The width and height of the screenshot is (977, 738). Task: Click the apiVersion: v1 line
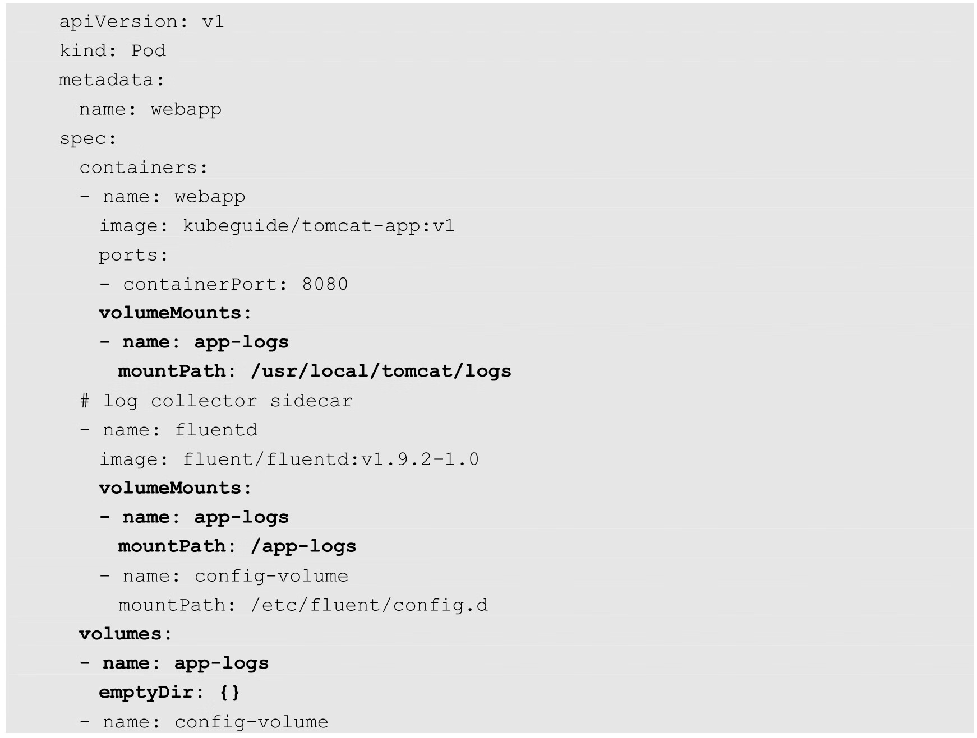click(141, 22)
